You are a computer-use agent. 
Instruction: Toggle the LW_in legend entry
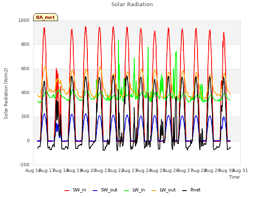click(135, 190)
